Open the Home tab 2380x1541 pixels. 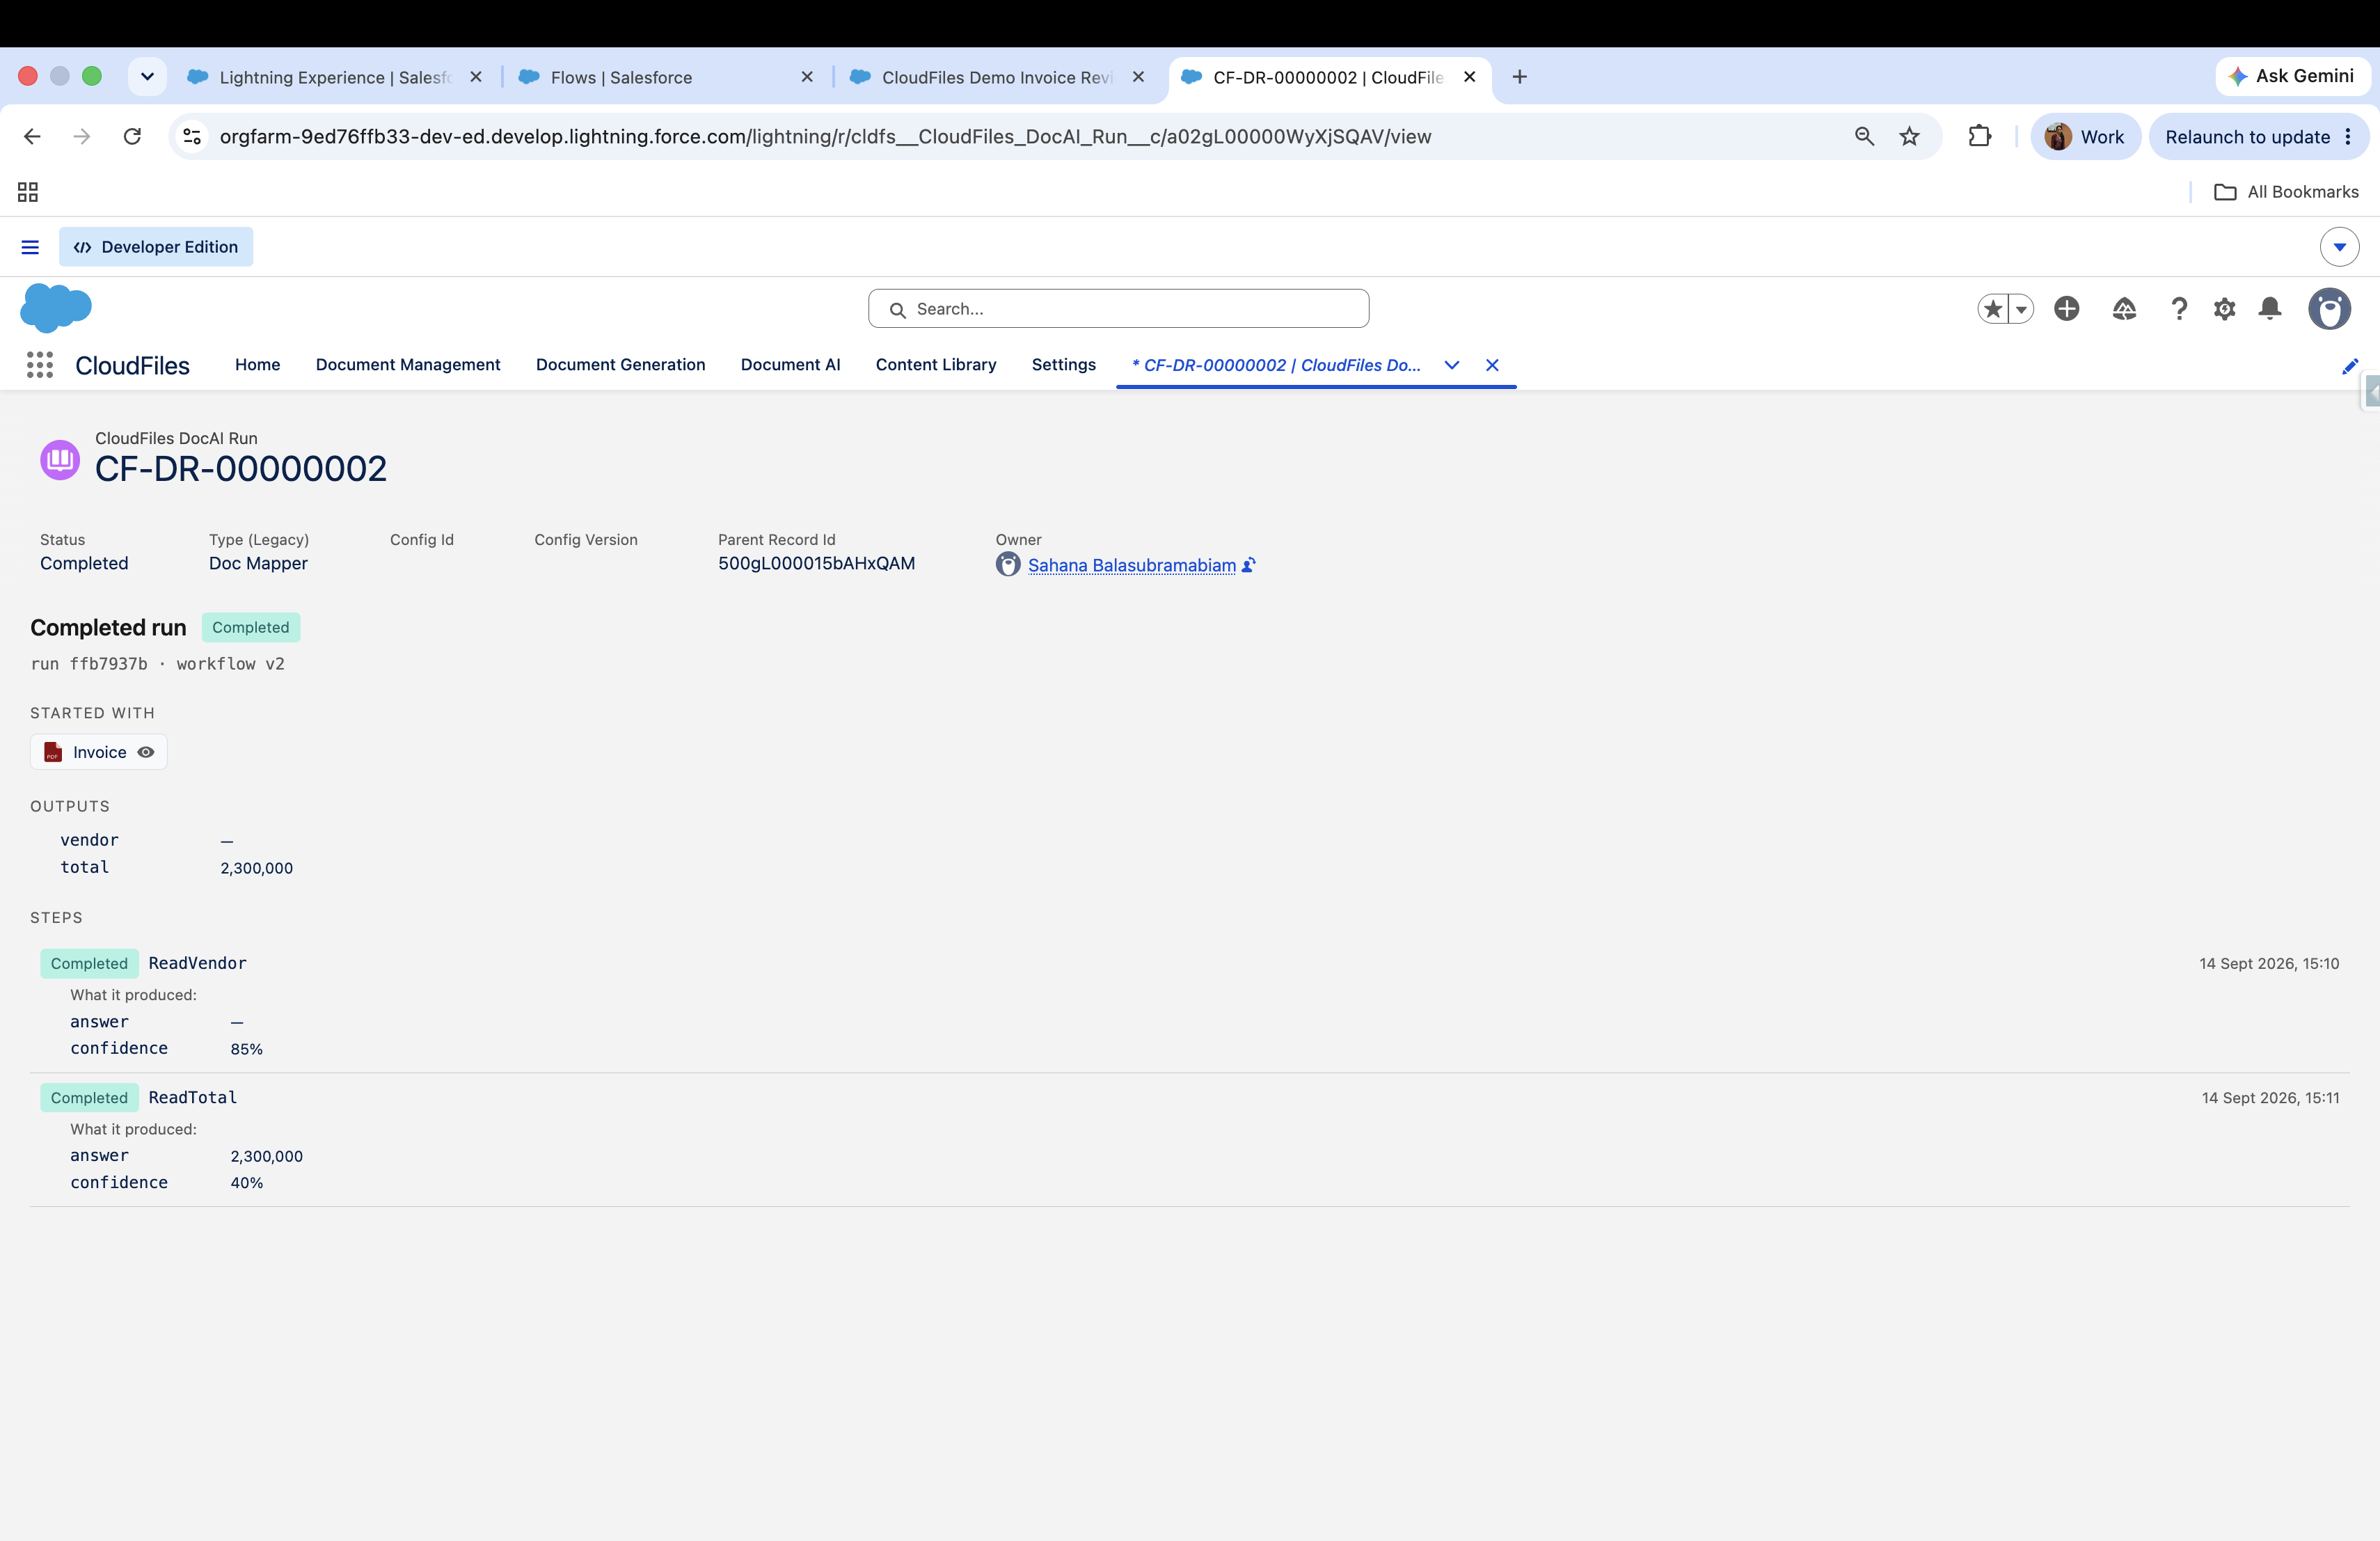click(257, 365)
